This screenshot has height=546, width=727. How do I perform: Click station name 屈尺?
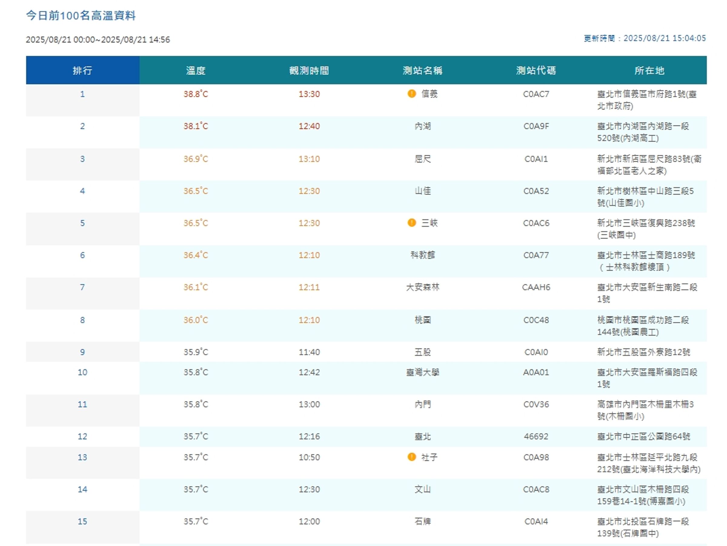423,159
